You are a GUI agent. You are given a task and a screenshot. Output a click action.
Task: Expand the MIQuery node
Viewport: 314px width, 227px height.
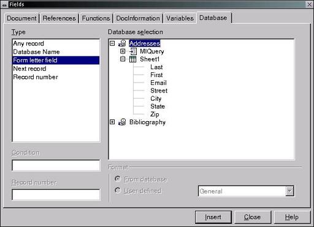click(x=123, y=51)
